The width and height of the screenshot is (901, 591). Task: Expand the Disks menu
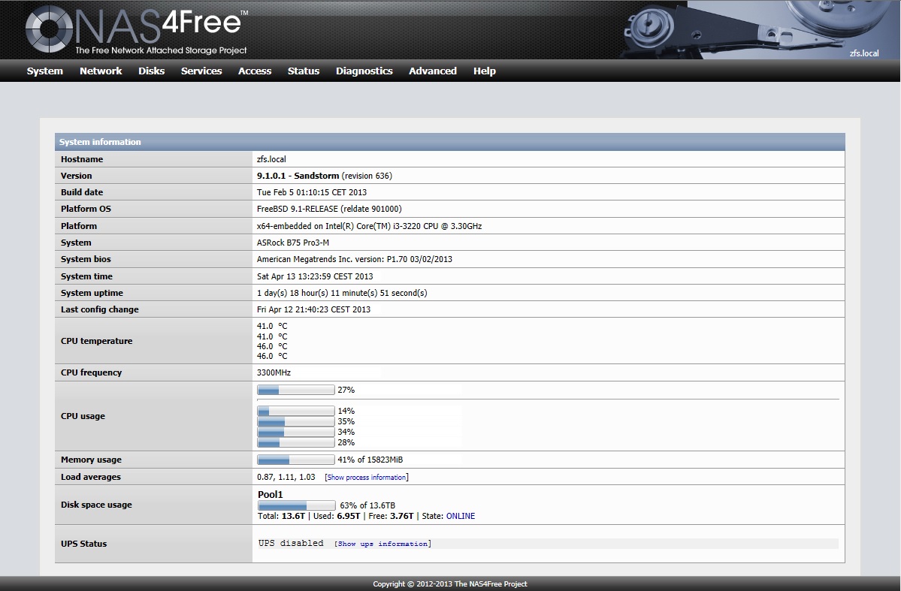(151, 71)
